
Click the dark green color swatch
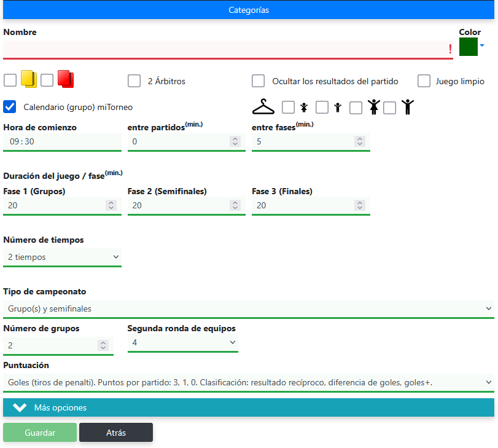(x=469, y=47)
